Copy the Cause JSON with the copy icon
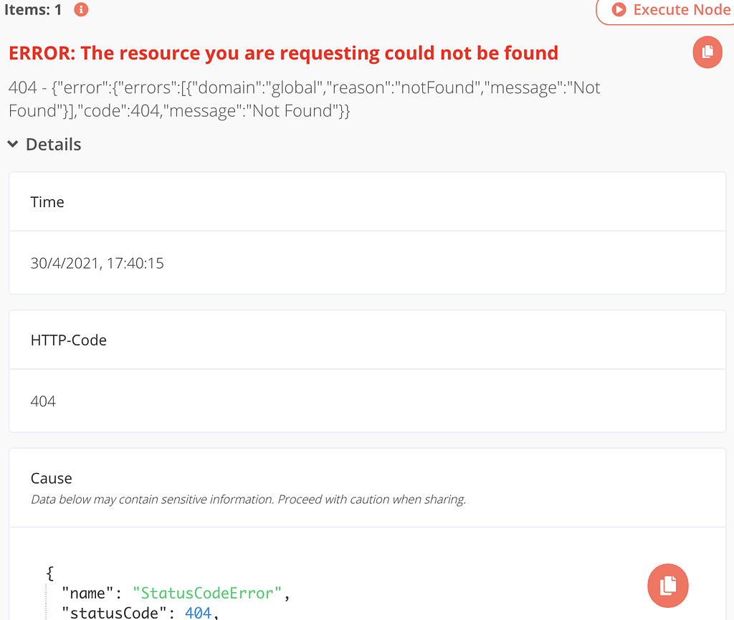The image size is (734, 620). coord(667,585)
